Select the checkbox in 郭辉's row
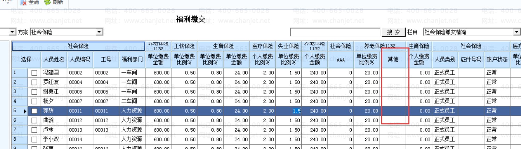Viewport: 521px width, 149px height. [x=34, y=111]
